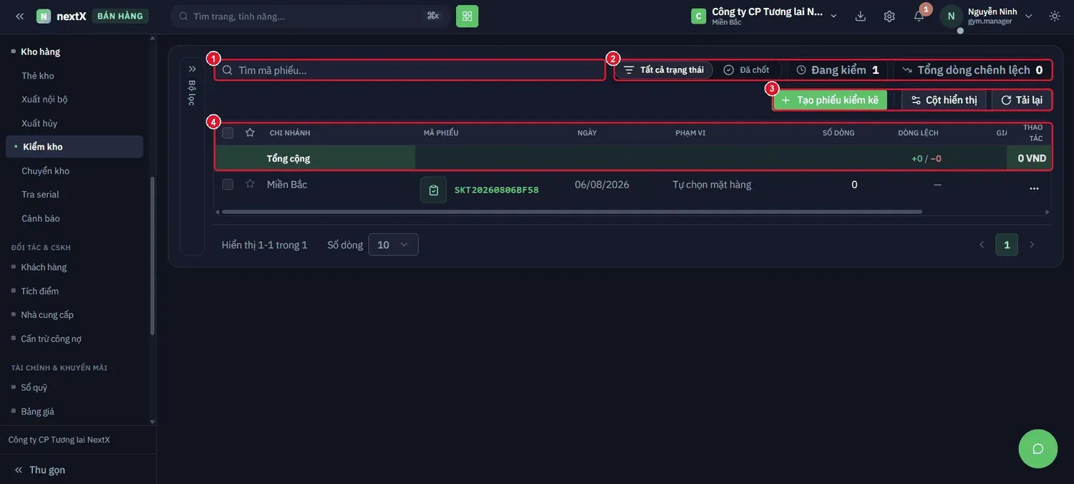Open Tra serial in sidebar
The width and height of the screenshot is (1074, 484).
[40, 195]
